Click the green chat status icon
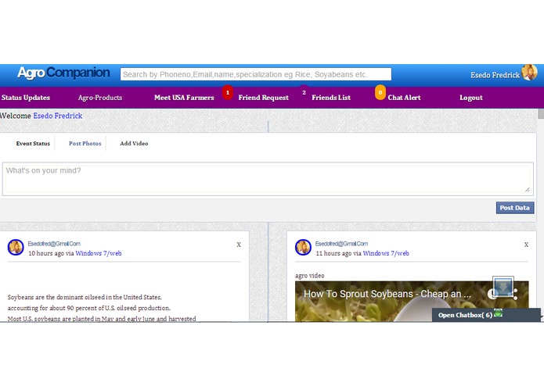Viewport: 544px width, 386px height. (x=498, y=313)
